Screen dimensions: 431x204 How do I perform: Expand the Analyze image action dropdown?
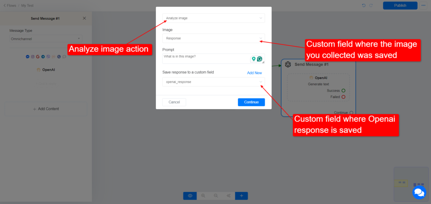[x=213, y=18]
